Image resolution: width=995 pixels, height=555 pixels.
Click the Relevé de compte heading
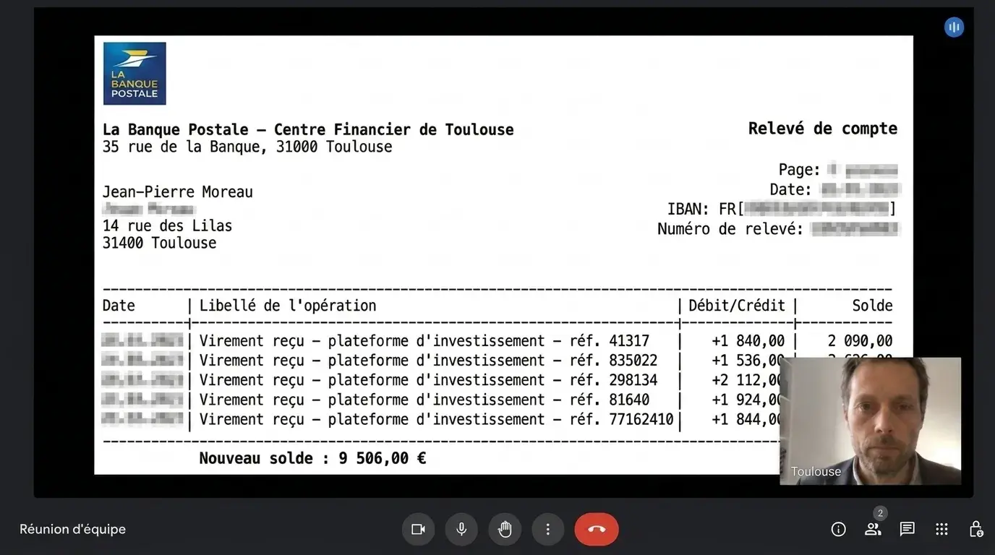823,129
